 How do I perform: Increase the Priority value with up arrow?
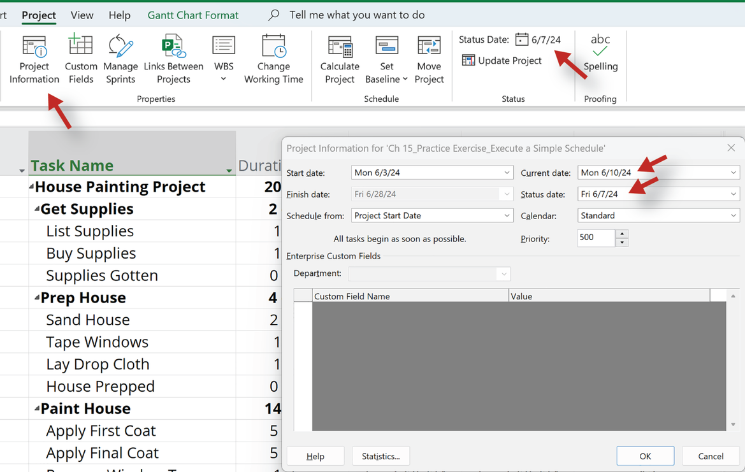coord(622,233)
